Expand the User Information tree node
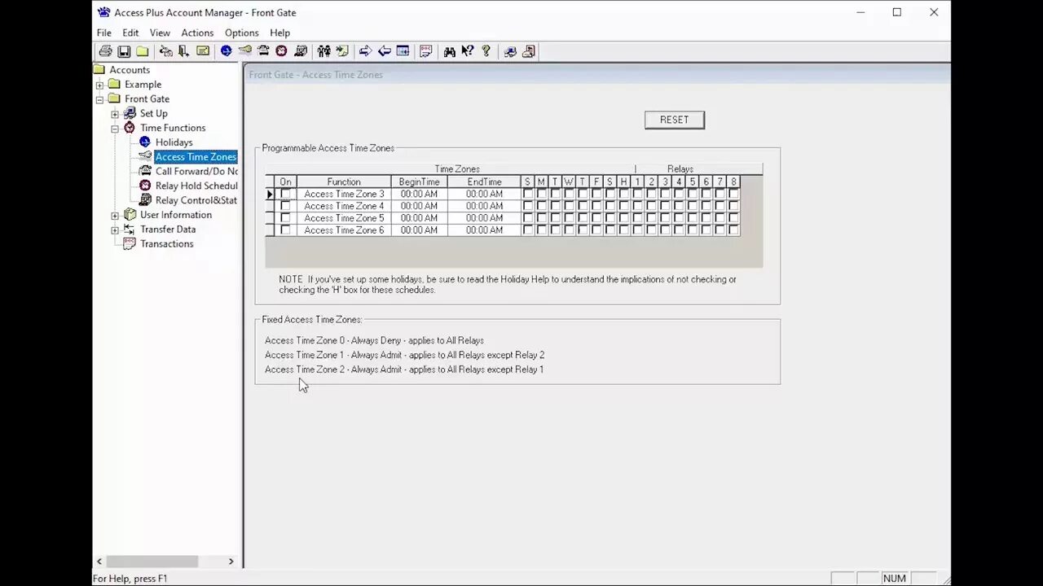 tap(115, 216)
